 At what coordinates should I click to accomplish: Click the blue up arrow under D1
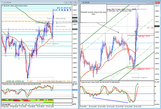coord(67,10)
